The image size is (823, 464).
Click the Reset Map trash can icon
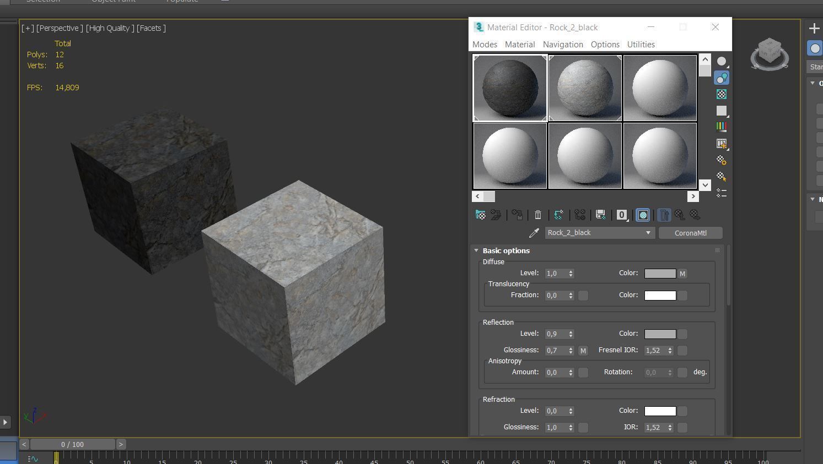538,215
